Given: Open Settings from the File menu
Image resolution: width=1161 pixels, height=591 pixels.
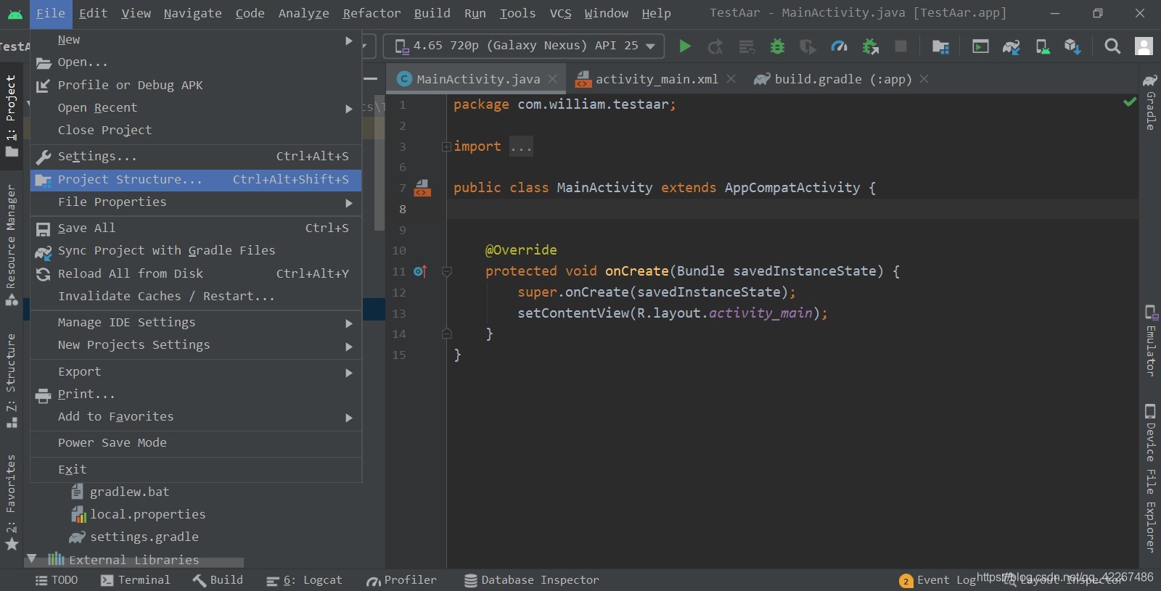Looking at the screenshot, I should pyautogui.click(x=196, y=157).
